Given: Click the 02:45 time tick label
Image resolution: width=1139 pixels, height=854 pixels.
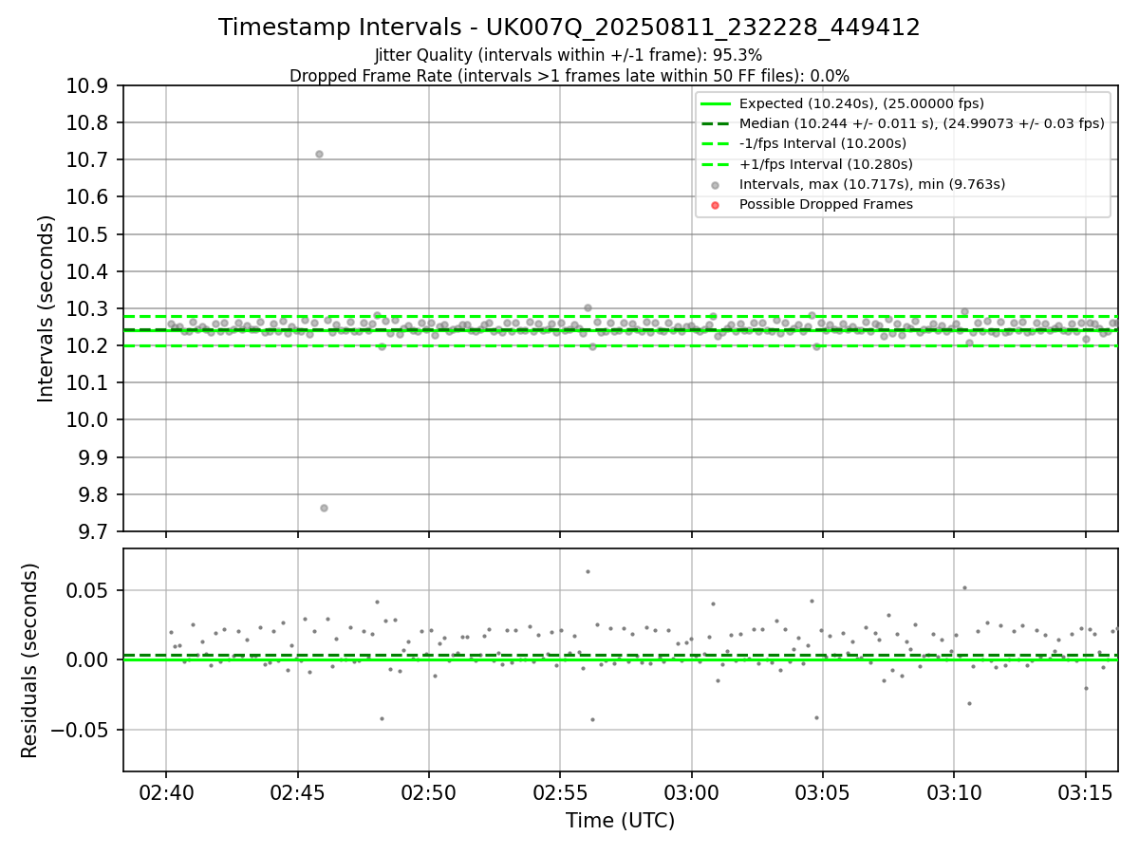Looking at the screenshot, I should tap(297, 792).
